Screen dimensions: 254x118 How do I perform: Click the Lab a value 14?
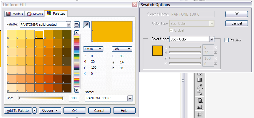122,62
